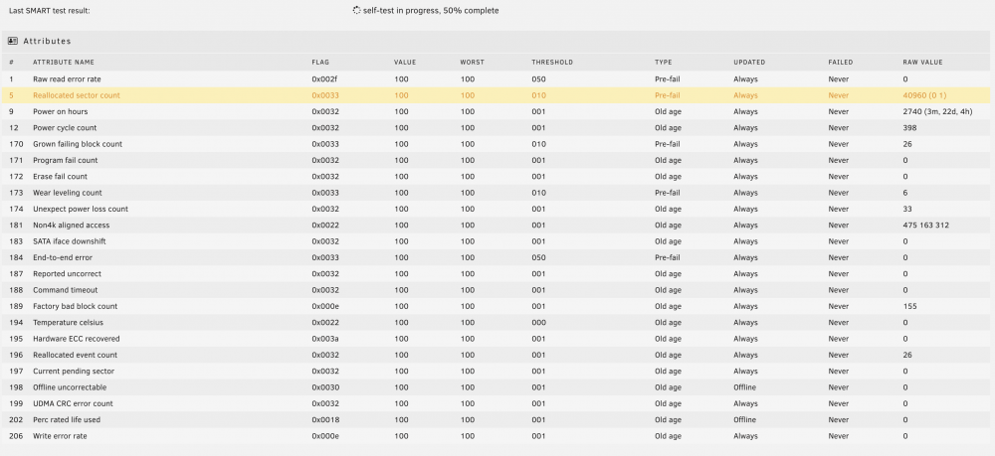Click the self-test progress spinner icon
The image size is (995, 456).
pyautogui.click(x=356, y=10)
